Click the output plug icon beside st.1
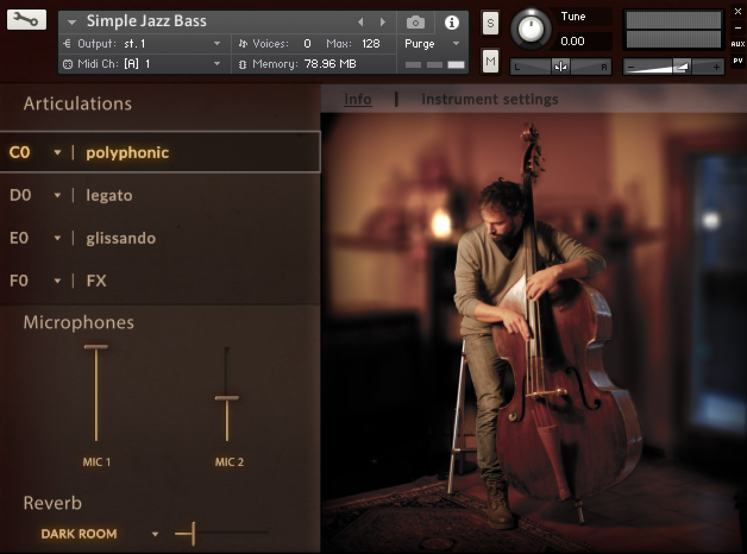747x554 pixels. 68,43
